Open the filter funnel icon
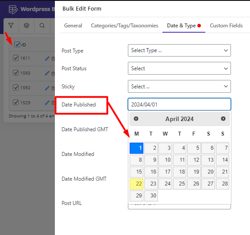 coord(11,26)
